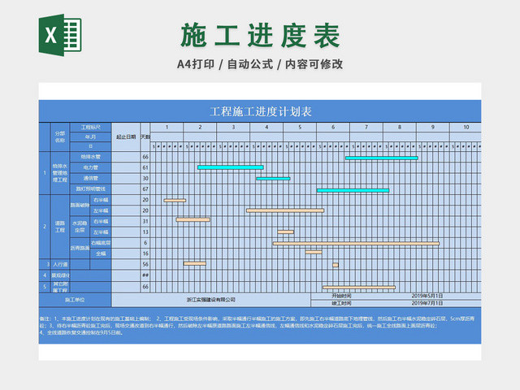This screenshot has height=390, width=520.
Task: Select 左半幅 under 路面破除
Action: pyautogui.click(x=101, y=211)
